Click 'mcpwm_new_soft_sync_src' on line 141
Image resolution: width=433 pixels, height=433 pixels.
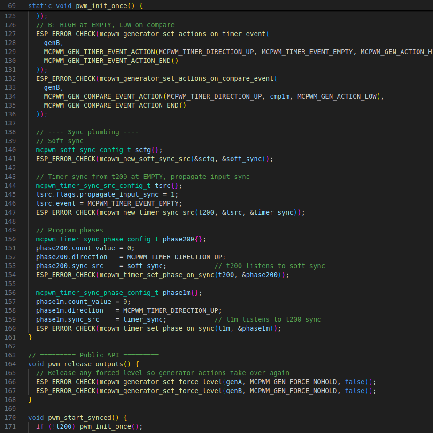click(145, 159)
